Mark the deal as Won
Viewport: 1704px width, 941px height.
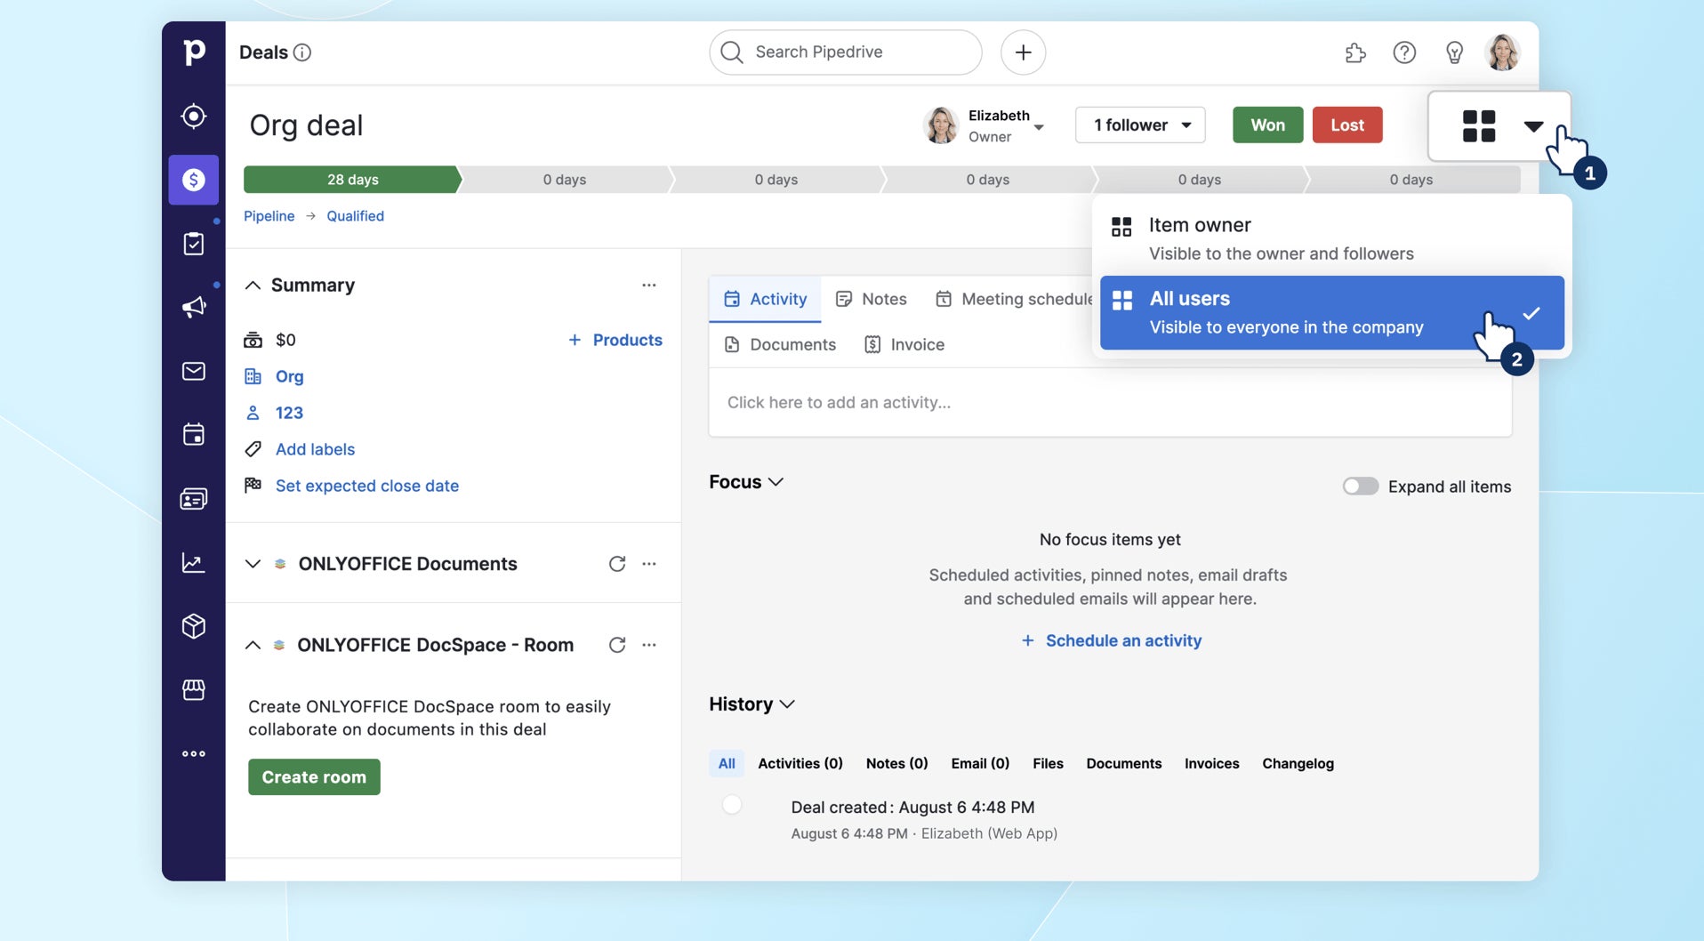click(1267, 125)
